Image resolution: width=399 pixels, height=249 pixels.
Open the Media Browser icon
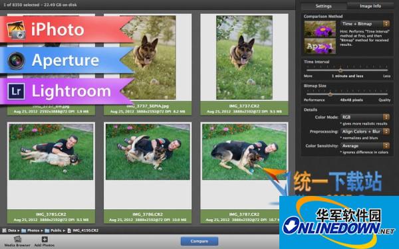17,239
